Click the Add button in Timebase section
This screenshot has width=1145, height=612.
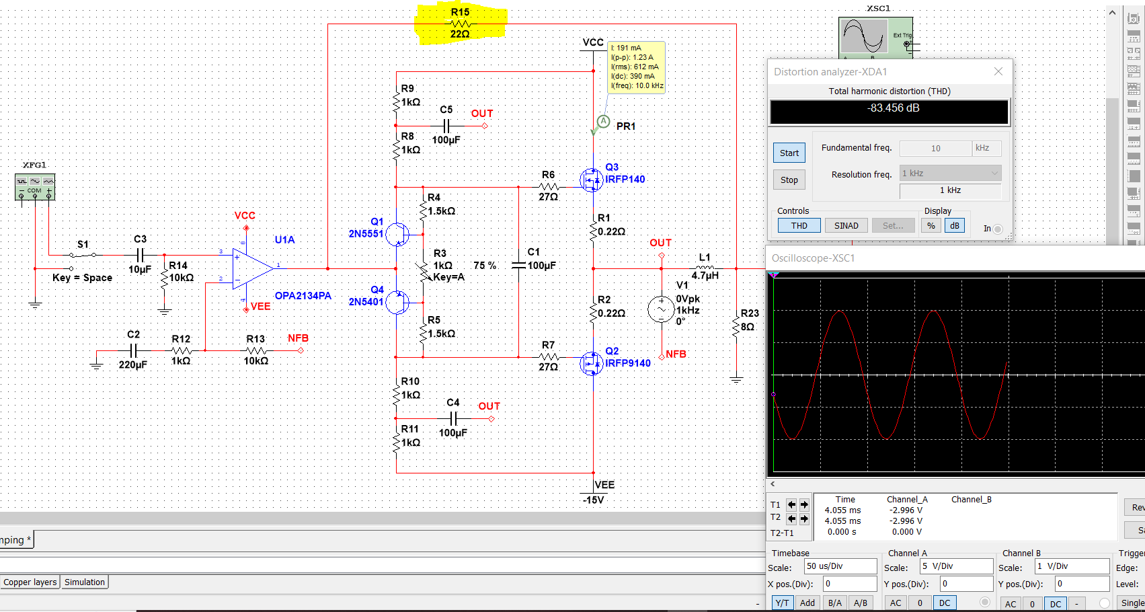click(807, 603)
